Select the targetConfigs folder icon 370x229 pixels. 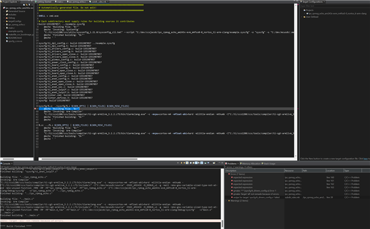coord(7,21)
